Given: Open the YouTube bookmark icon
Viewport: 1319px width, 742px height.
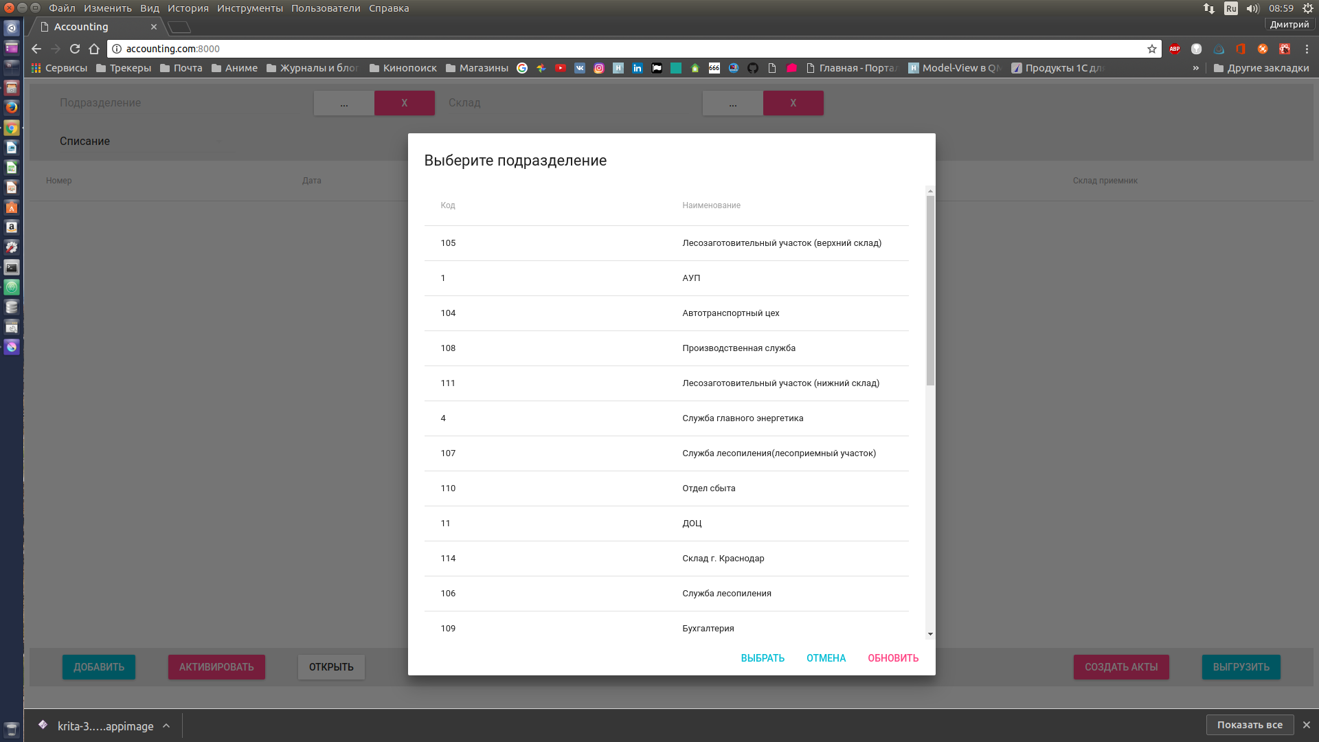Looking at the screenshot, I should click(x=561, y=68).
